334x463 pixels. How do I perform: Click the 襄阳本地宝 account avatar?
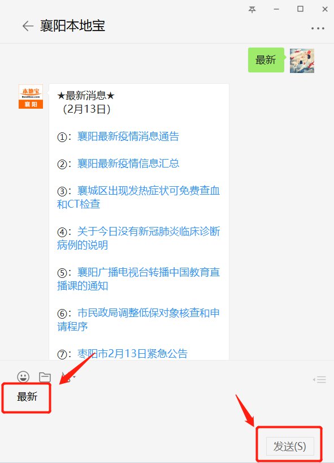coord(31,97)
